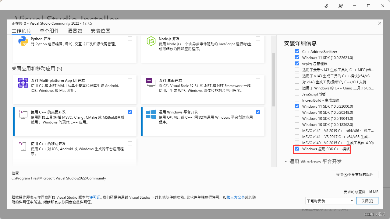This screenshot has height=219, width=390.
Task: Uncheck C++ AddressSanitizer component
Action: click(x=297, y=51)
